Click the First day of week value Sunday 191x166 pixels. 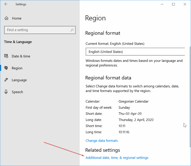coord(124,107)
